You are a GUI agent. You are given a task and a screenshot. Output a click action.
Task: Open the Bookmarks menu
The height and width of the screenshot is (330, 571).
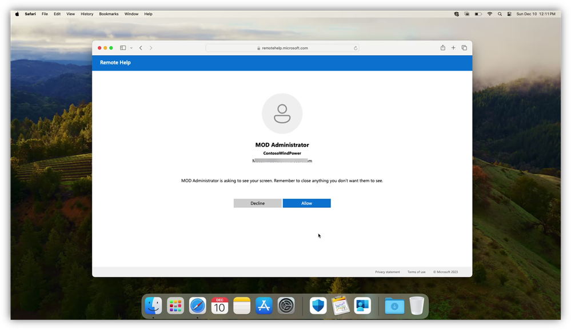[x=109, y=14]
